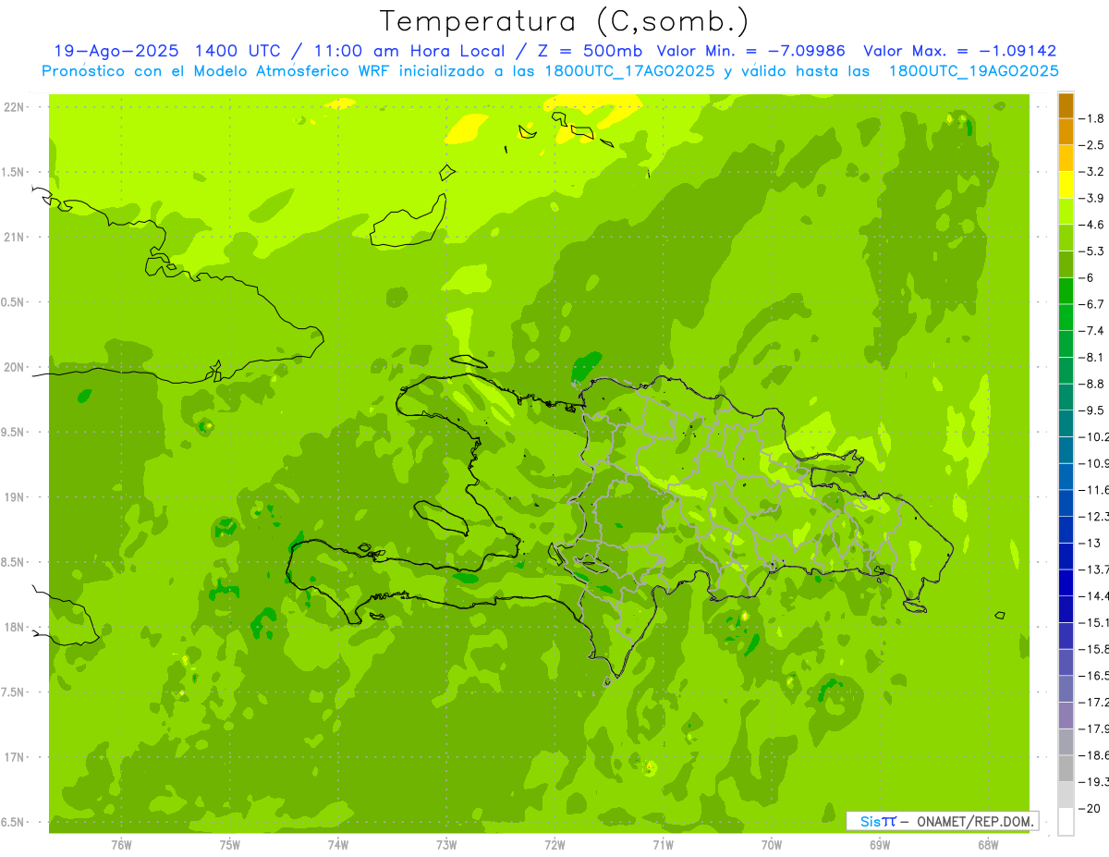Screen dimensions: 1109x857
Task: Click the purple swatch between -17.2 and -17.9
Action: (x=1066, y=716)
